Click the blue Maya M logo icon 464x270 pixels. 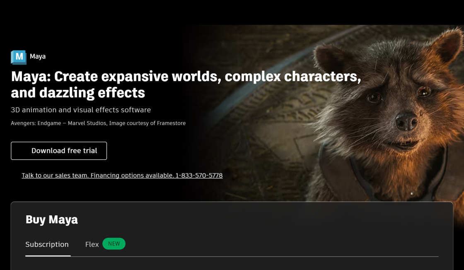pos(19,57)
